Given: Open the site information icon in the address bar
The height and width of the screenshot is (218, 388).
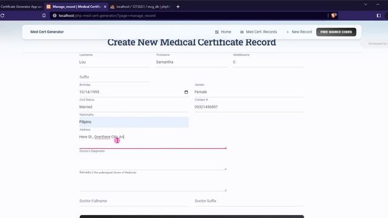Looking at the screenshot, I should point(55,16).
